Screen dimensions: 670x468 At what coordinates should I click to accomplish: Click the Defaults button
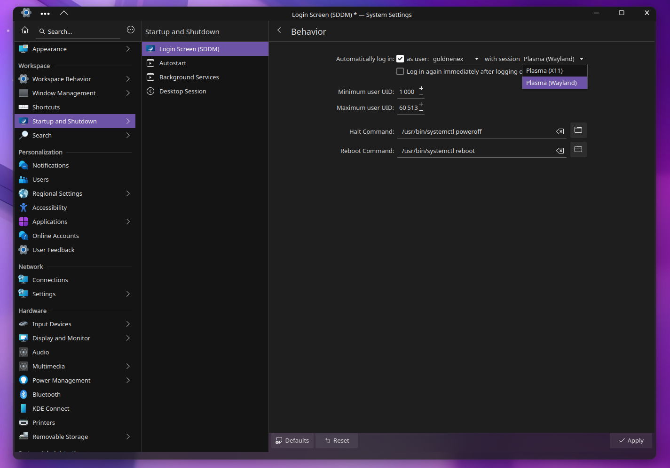(292, 440)
